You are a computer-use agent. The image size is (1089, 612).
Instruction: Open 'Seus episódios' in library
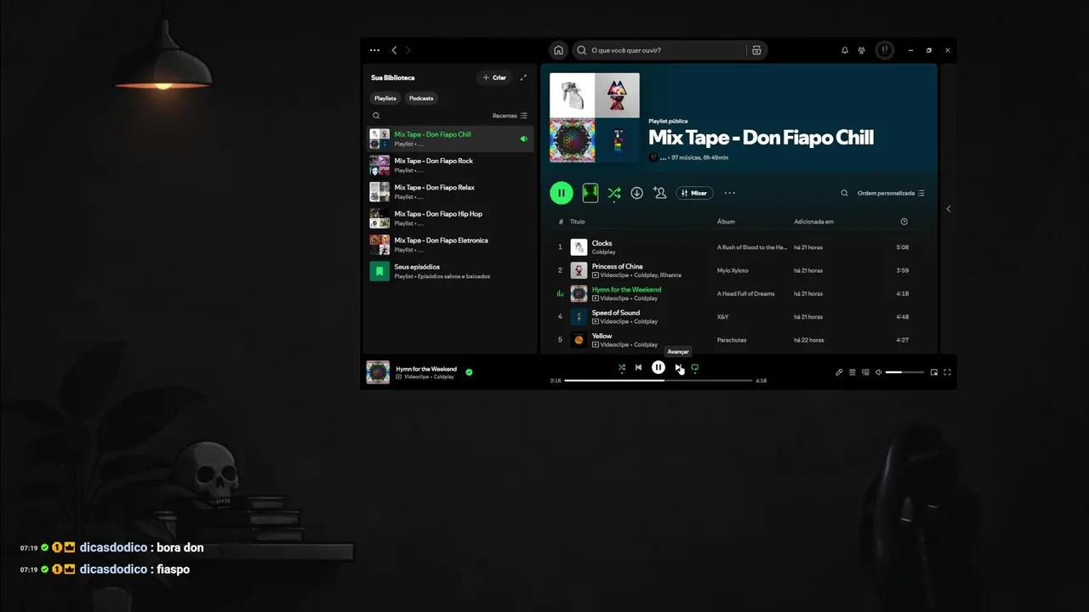(x=450, y=271)
